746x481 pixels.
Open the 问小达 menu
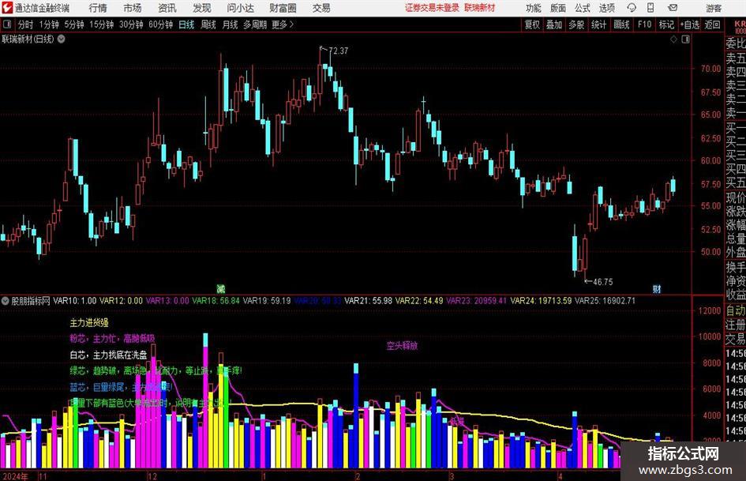[240, 8]
